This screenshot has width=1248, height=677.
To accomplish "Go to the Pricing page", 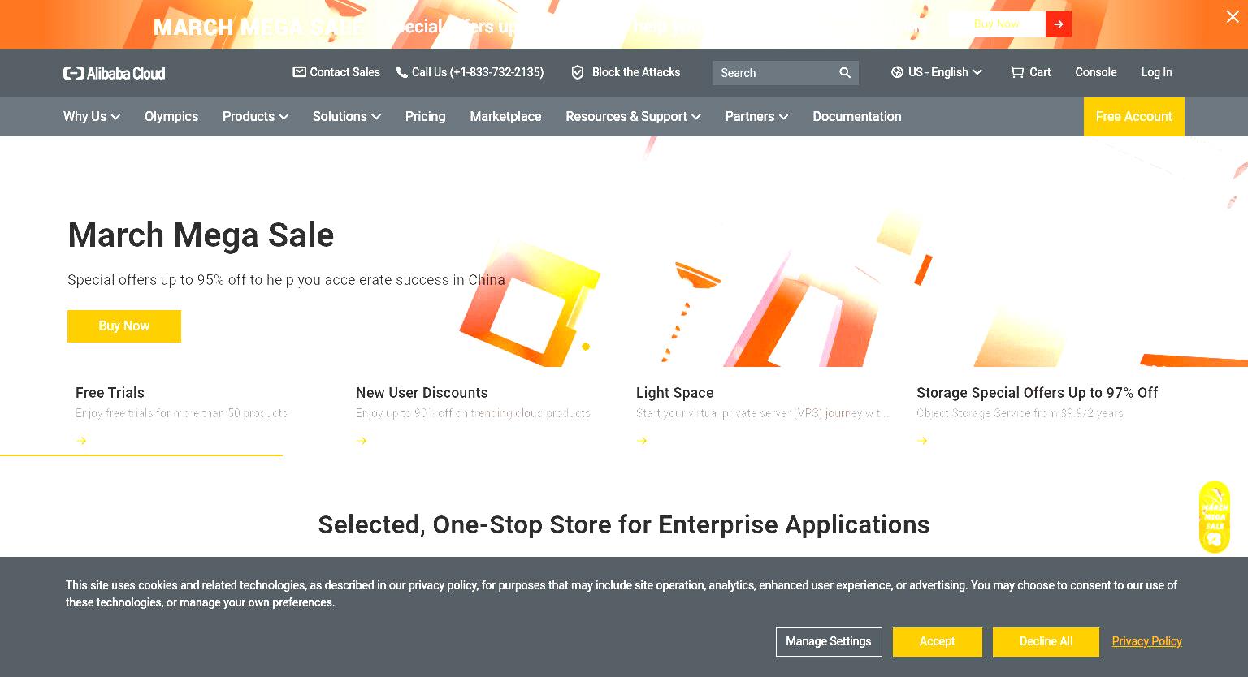I will tap(426, 117).
